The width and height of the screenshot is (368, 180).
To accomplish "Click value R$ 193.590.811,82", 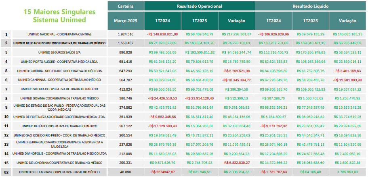I will (200, 52).
